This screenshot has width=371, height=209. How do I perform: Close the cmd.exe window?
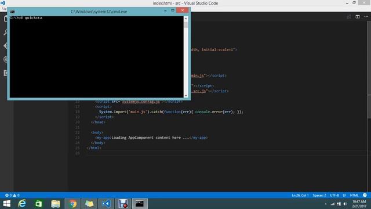click(183, 10)
